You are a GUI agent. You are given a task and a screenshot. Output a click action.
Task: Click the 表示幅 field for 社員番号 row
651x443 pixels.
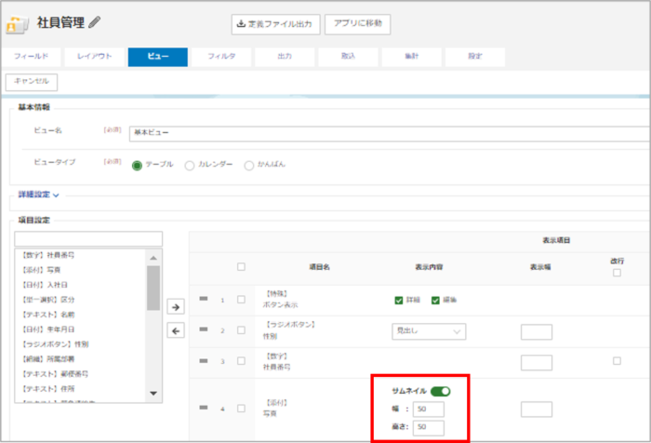(537, 363)
